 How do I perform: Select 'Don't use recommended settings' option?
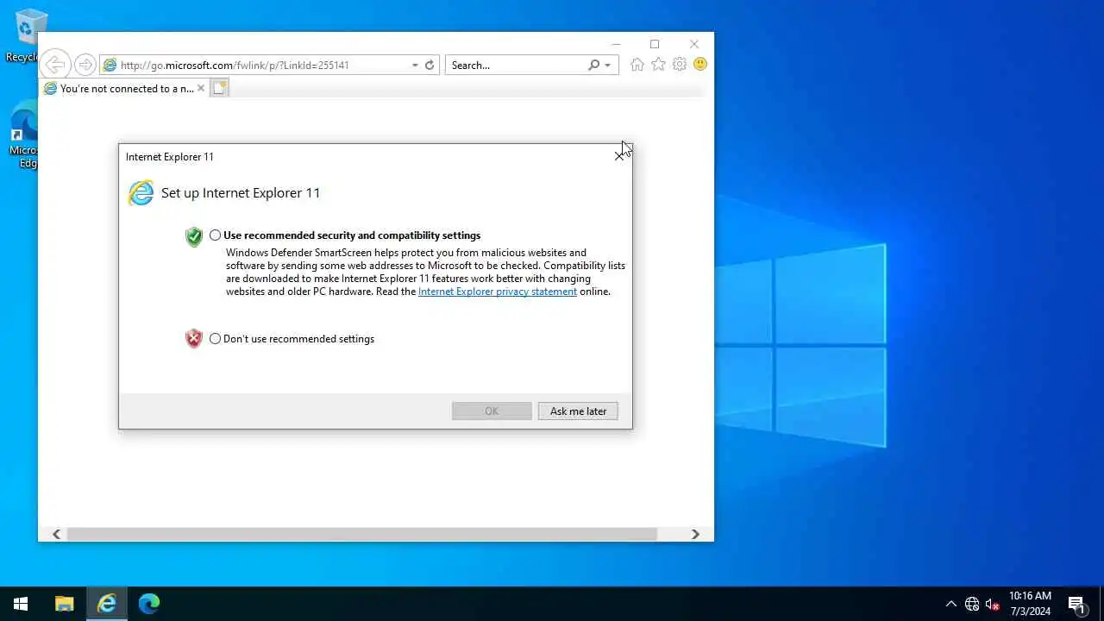coord(216,339)
